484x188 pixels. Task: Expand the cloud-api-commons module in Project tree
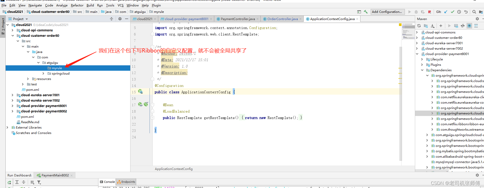click(13, 30)
